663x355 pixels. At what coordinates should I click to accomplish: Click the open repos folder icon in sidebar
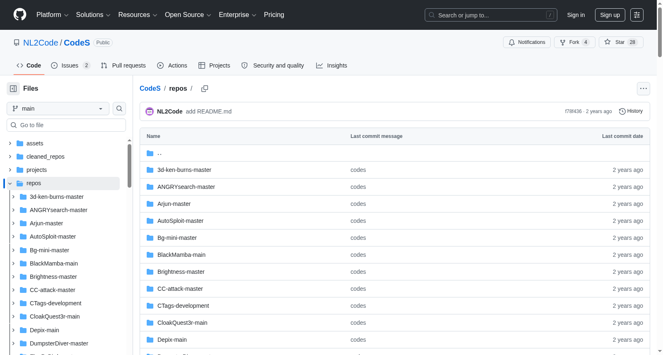click(x=20, y=183)
